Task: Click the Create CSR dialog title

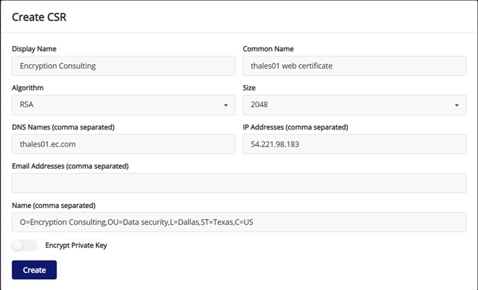Action: pyautogui.click(x=39, y=17)
